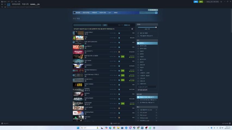Image resolution: width=232 pixels, height=130 pixels.
Task: Open the News (뉴스) store tab
Action: 110,13
